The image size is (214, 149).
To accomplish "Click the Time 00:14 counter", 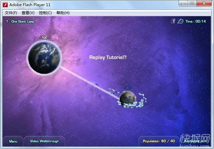I will tap(196, 21).
